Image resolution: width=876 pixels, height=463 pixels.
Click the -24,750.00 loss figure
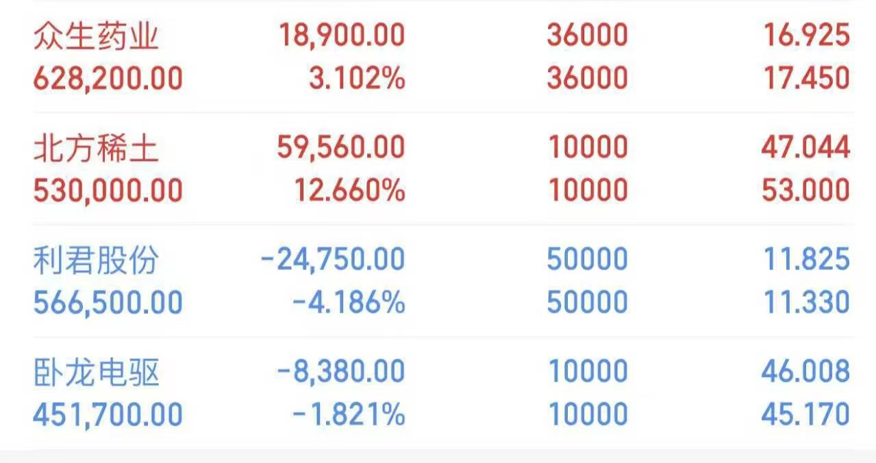(x=333, y=260)
